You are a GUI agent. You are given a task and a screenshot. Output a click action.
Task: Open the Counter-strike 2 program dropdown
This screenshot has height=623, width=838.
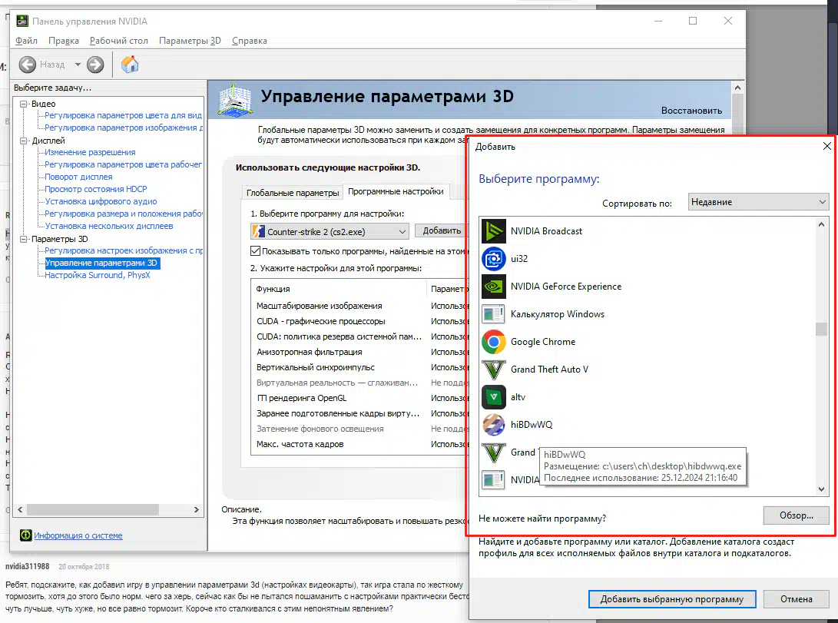pyautogui.click(x=330, y=231)
